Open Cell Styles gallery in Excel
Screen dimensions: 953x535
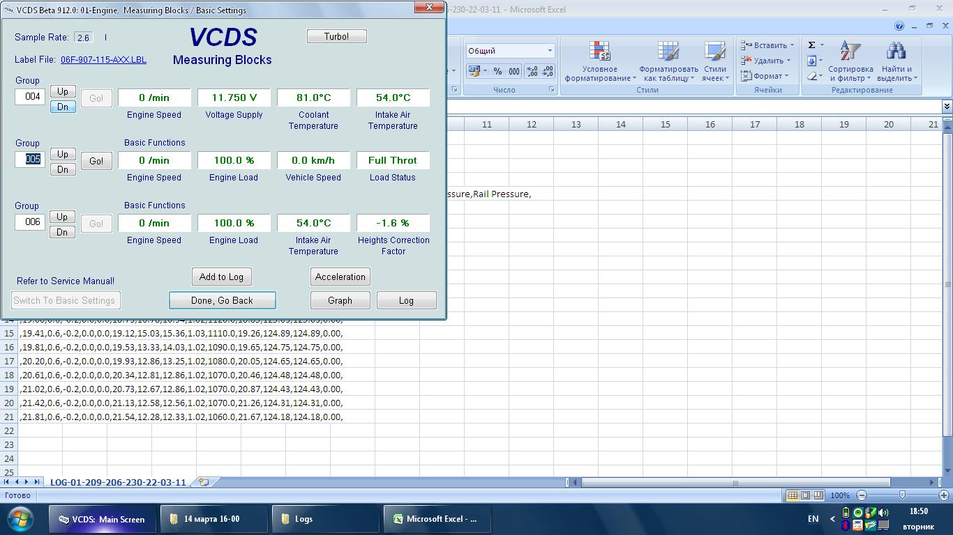coord(714,61)
